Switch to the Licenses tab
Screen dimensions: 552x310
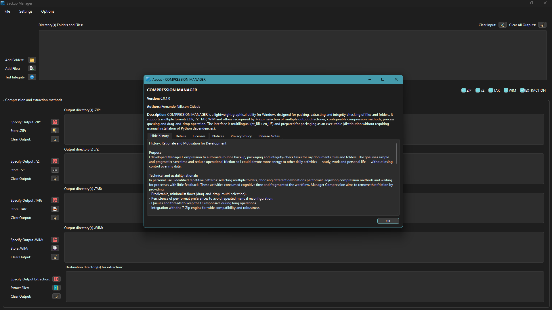(199, 136)
